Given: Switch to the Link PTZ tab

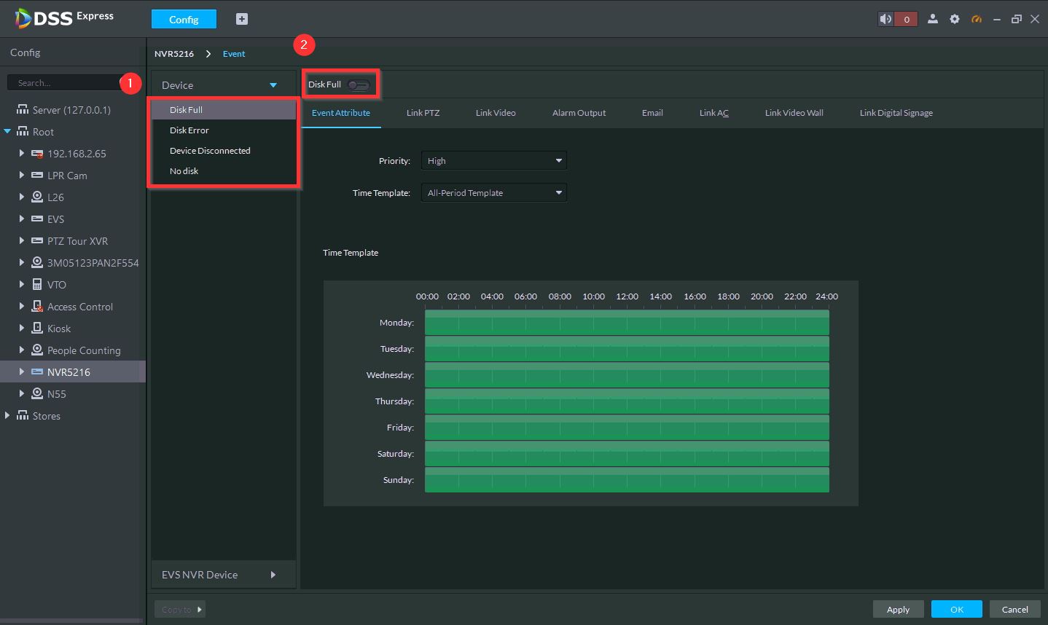Looking at the screenshot, I should pos(423,113).
